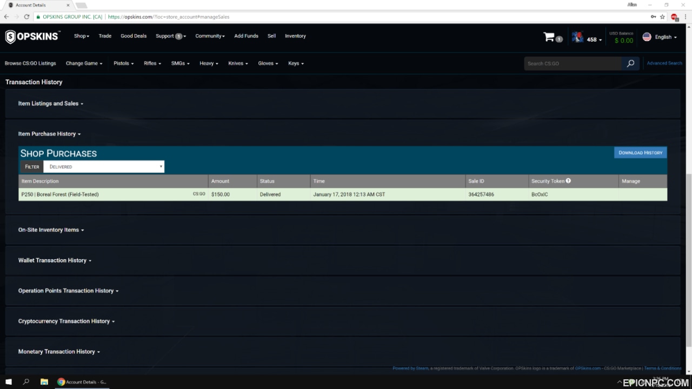Expand Wallet Transaction History section
The height and width of the screenshot is (389, 692).
click(x=55, y=260)
